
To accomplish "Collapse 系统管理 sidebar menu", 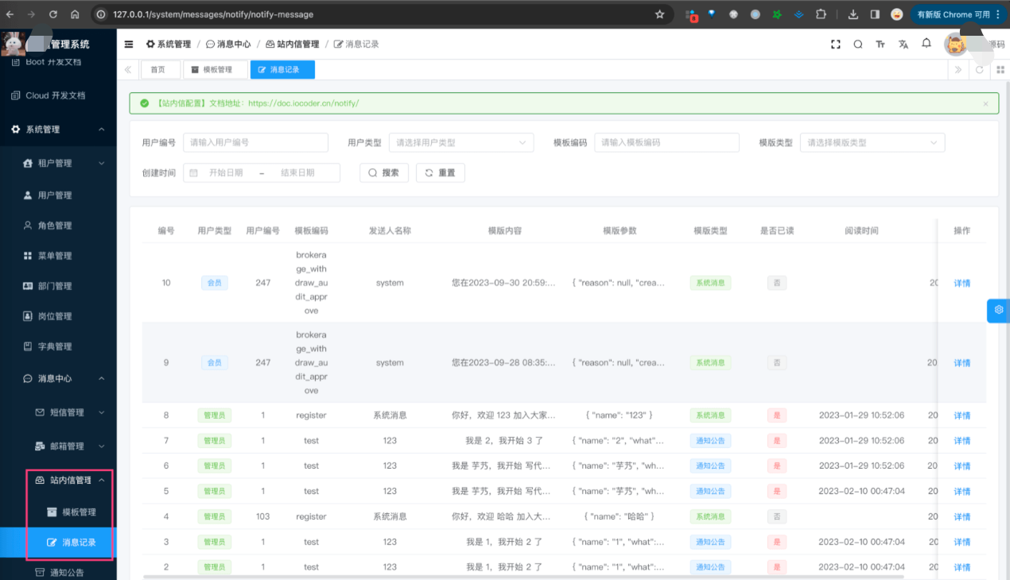I will tap(58, 130).
